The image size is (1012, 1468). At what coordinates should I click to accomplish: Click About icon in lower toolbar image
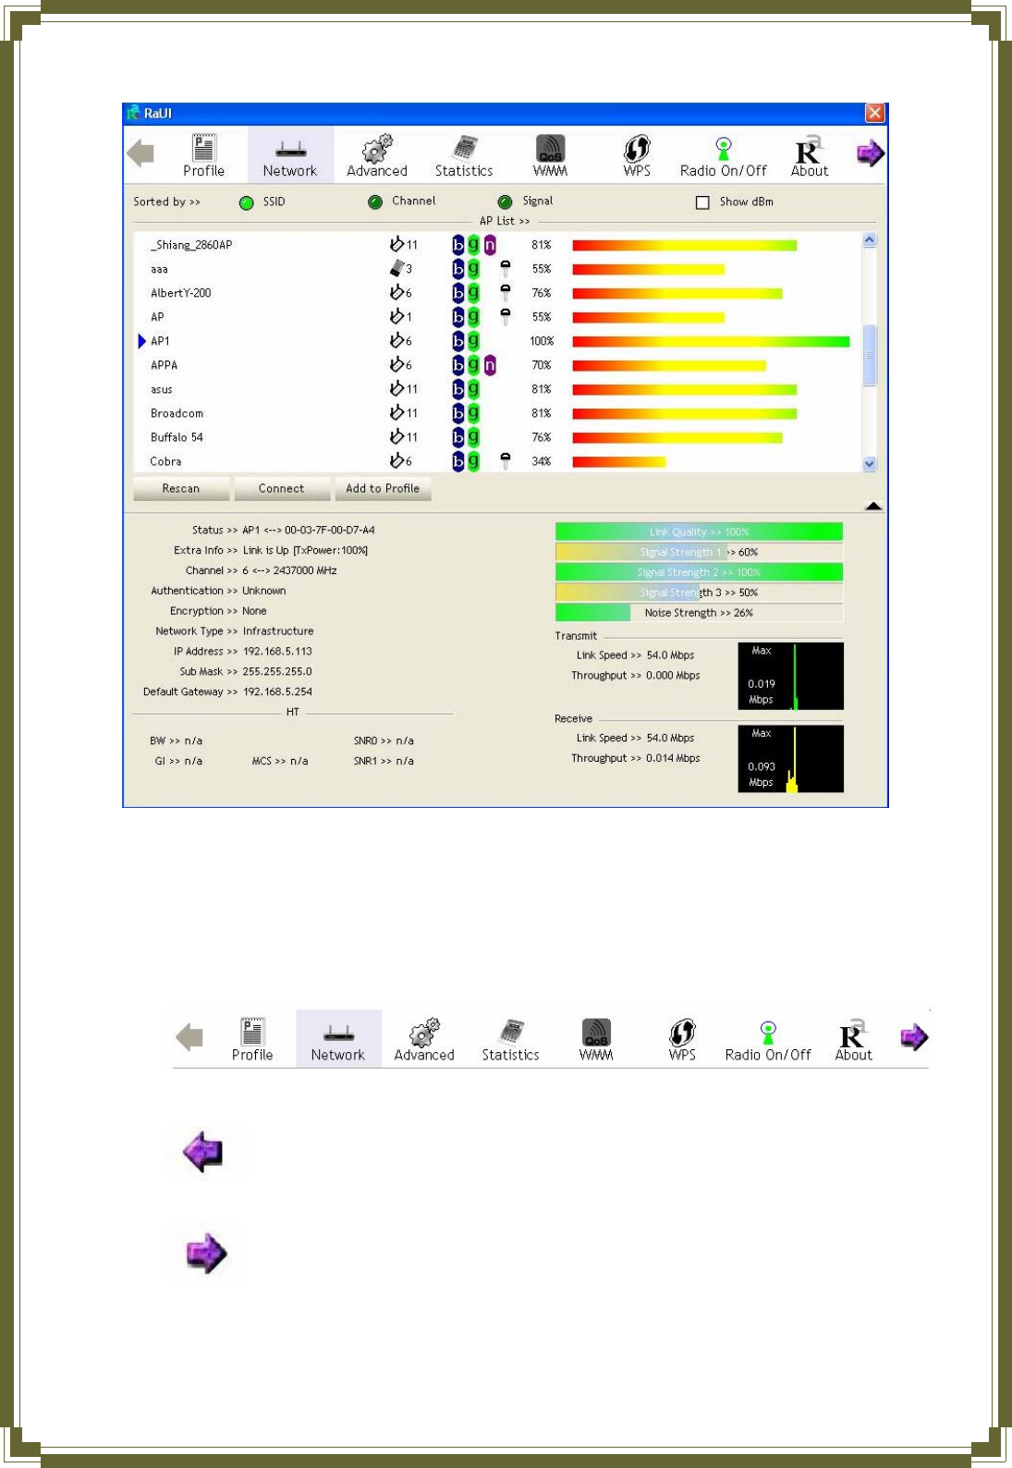pyautogui.click(x=854, y=1039)
